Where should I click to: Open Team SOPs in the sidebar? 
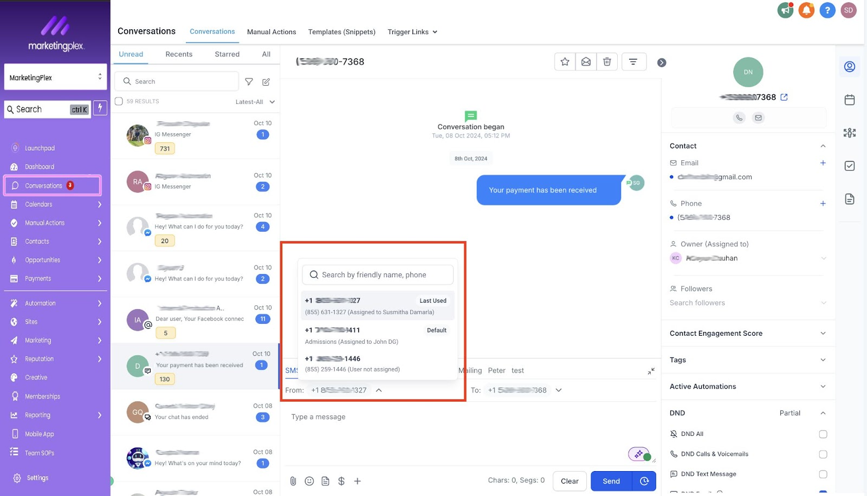[40, 453]
